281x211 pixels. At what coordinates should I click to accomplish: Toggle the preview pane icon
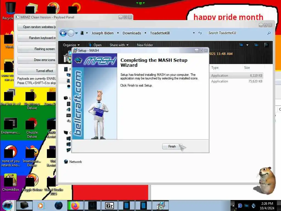(x=257, y=45)
